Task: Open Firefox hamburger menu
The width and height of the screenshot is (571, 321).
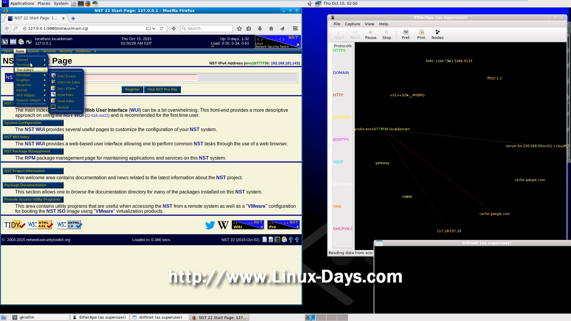Action: (295, 29)
